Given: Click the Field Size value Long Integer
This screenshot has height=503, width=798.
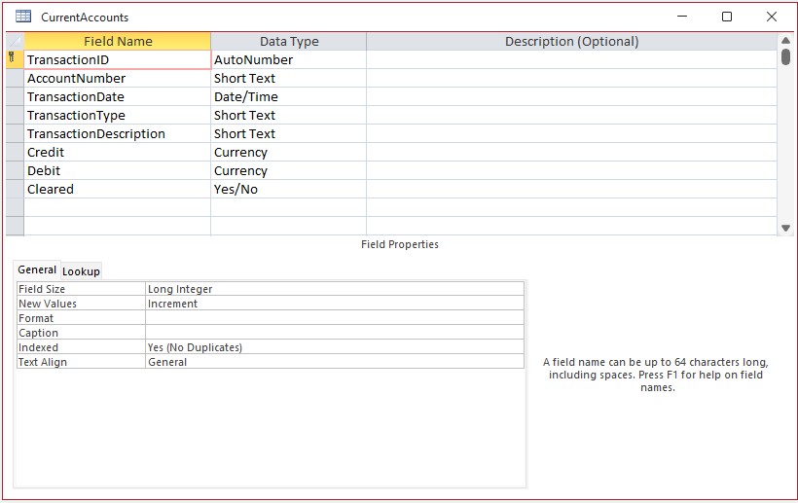Looking at the screenshot, I should [335, 288].
